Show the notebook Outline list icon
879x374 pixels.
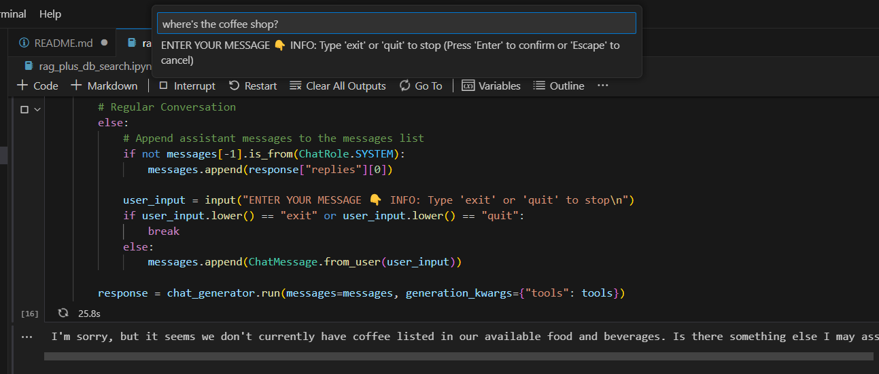539,86
